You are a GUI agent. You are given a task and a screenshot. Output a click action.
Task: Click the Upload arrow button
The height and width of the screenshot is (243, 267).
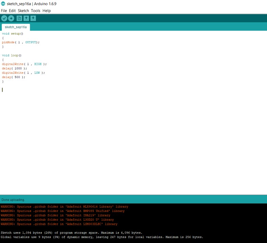point(11,18)
